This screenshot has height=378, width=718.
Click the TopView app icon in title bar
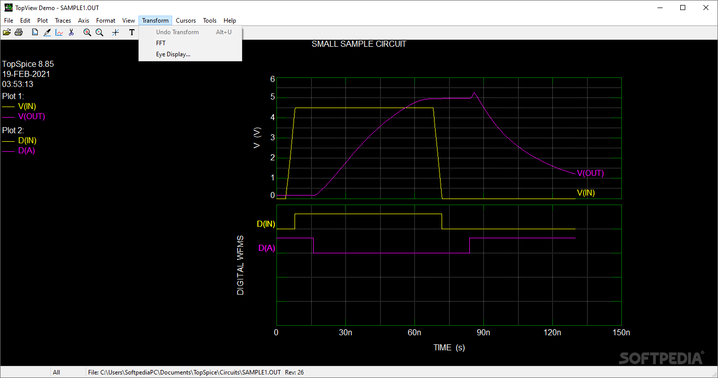(8, 8)
